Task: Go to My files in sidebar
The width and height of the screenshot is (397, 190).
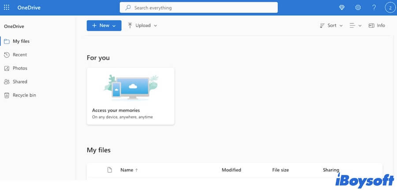Action: pos(21,41)
